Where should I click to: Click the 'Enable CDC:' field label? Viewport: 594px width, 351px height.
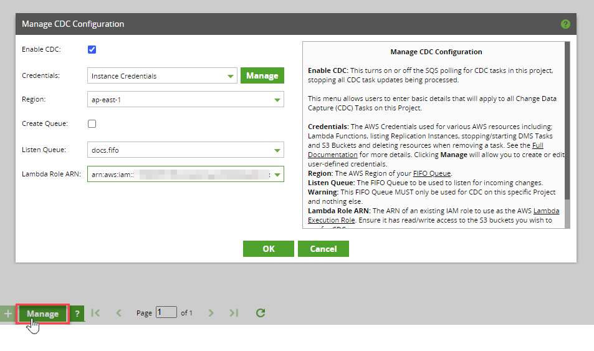pyautogui.click(x=41, y=50)
